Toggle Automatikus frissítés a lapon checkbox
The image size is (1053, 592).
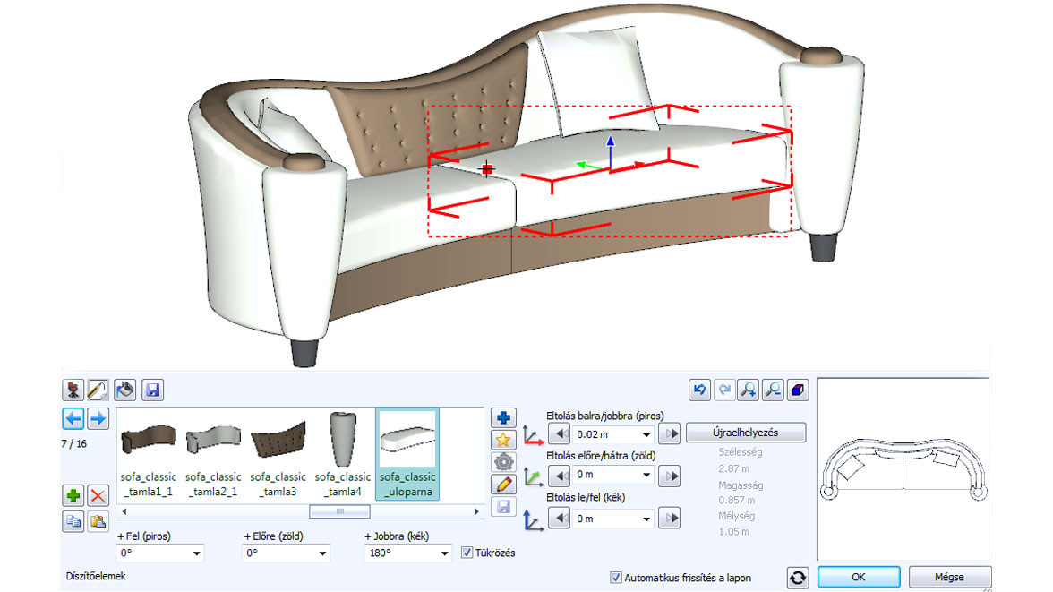coord(615,577)
